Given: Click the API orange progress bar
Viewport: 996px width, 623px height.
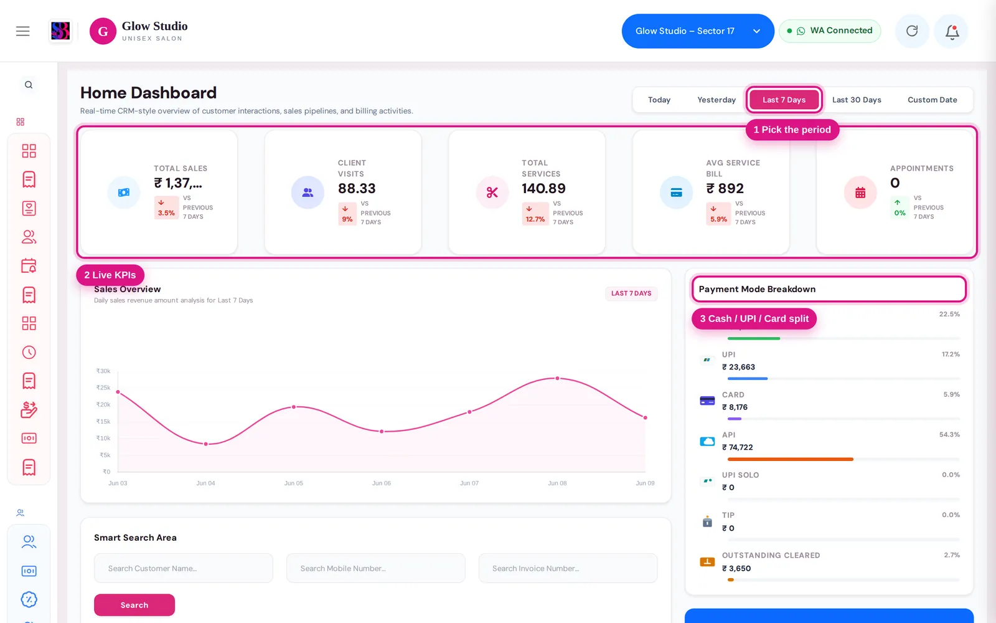Looking at the screenshot, I should point(791,459).
